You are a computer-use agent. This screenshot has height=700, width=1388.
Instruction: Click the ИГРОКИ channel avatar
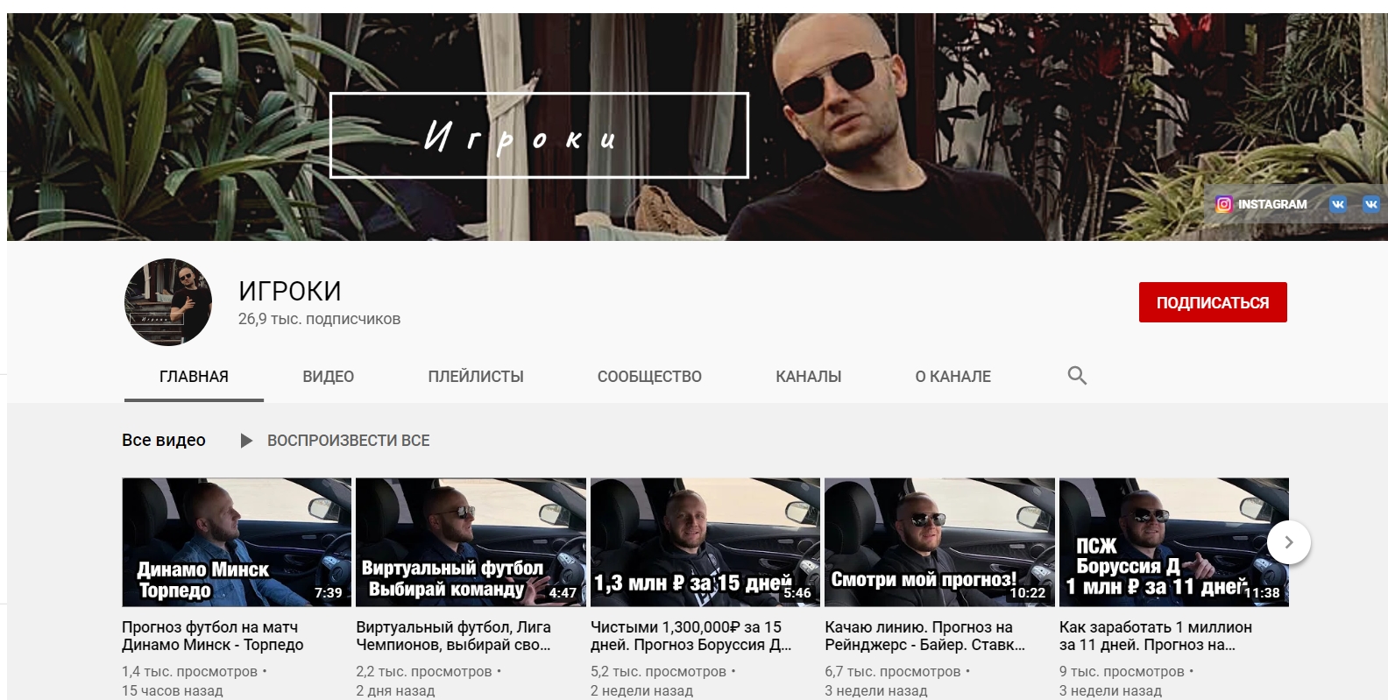coord(168,302)
